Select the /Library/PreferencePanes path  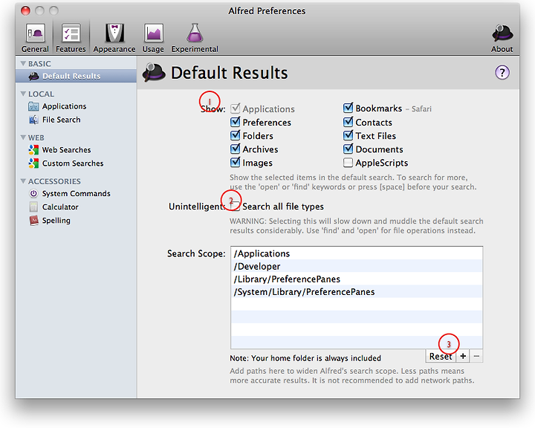[x=357, y=279]
